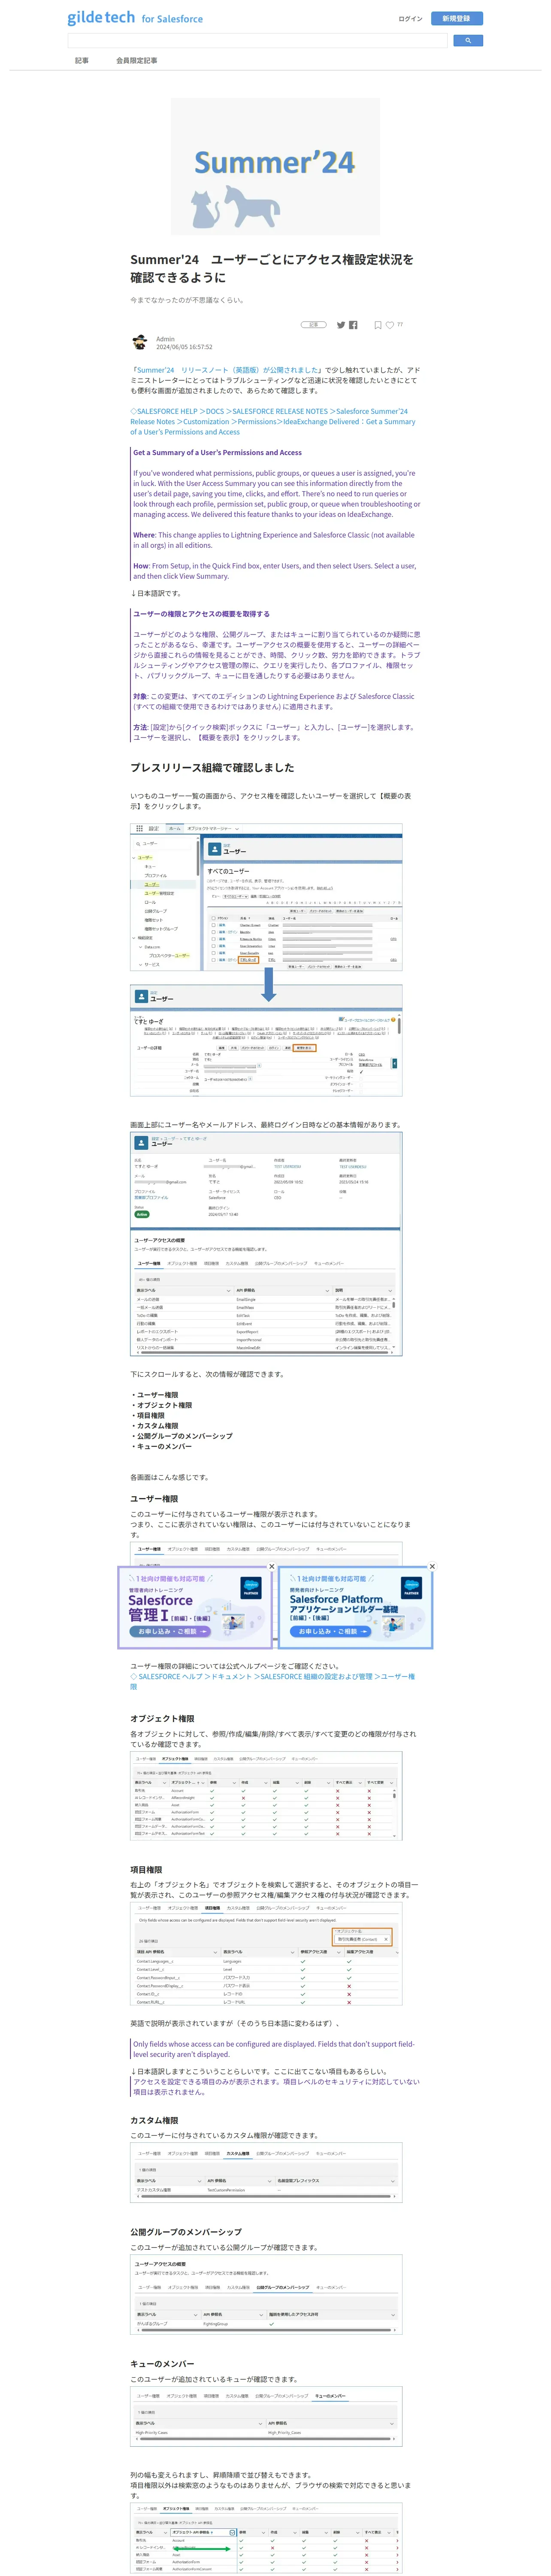Click お申し込み button on 管理I banner

170,1631
